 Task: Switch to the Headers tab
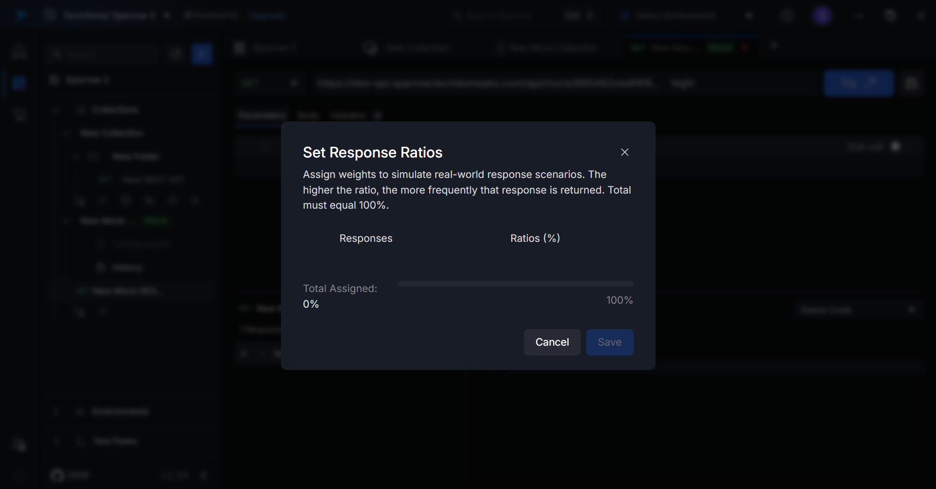[x=348, y=116]
